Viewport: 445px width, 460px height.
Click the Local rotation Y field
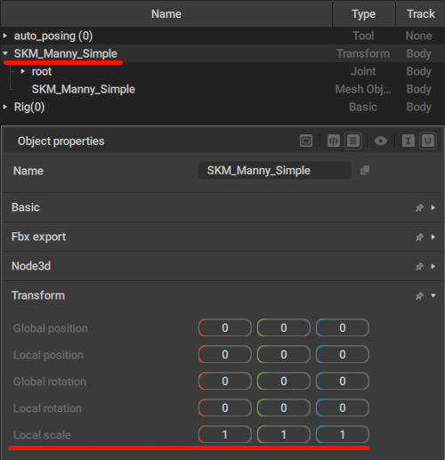tap(284, 408)
